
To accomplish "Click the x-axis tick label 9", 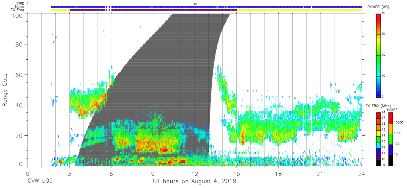I will point(153,173).
